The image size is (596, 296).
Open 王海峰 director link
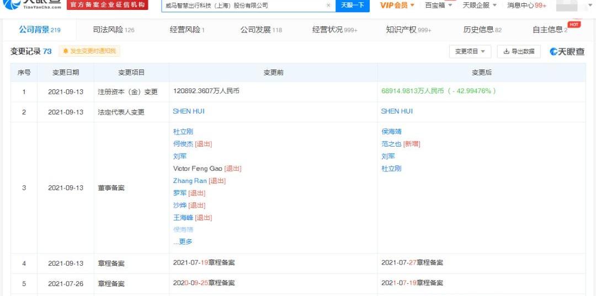pos(183,217)
